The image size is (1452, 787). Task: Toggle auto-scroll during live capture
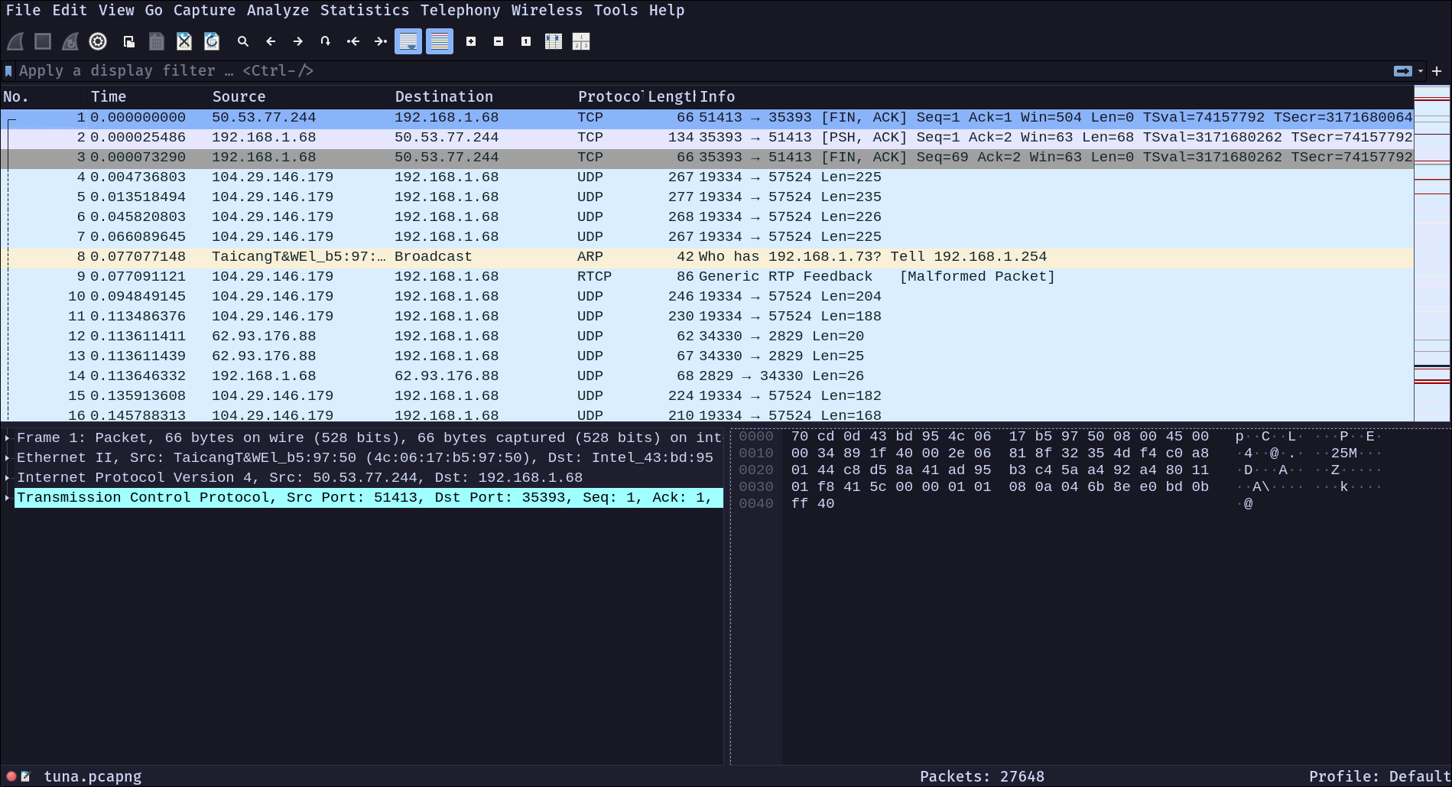[x=409, y=41]
